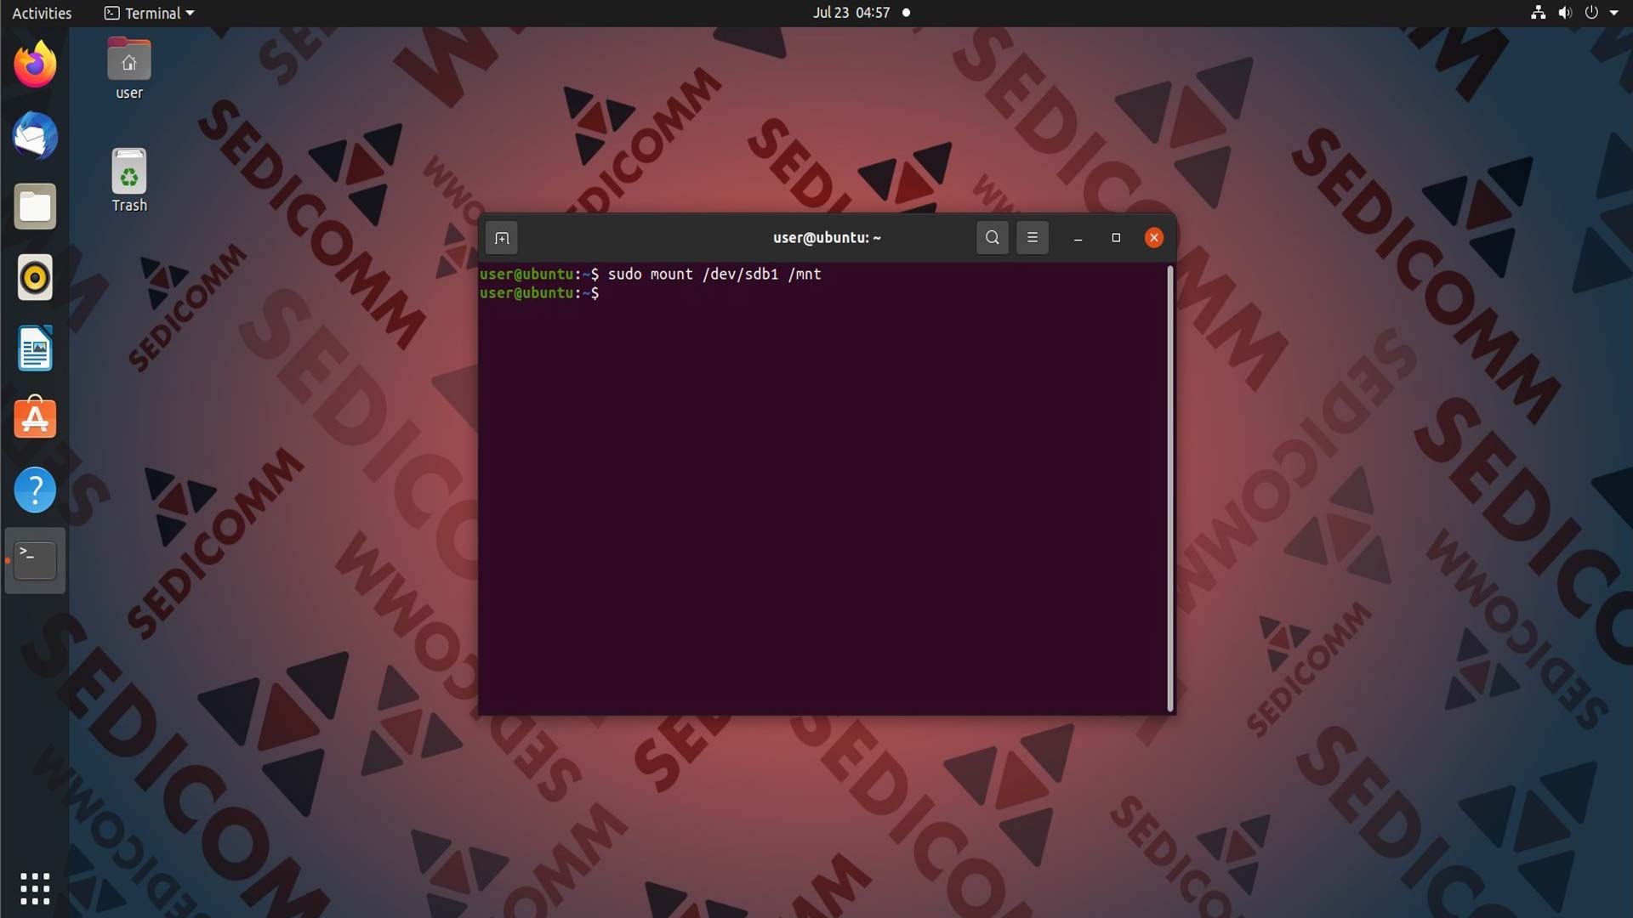Open LibreOffice Writer from the dock
The image size is (1633, 918).
35,348
